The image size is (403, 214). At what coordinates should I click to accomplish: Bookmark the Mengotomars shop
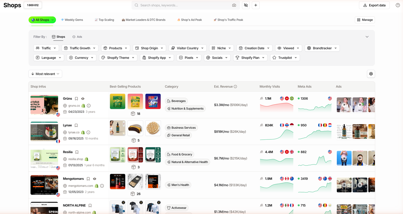88,179
